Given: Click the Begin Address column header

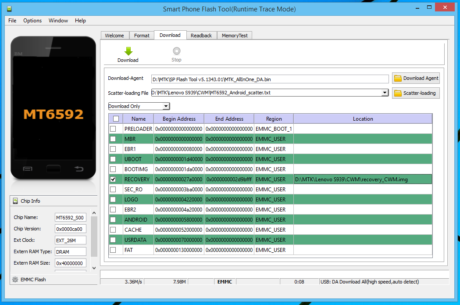Looking at the screenshot, I should (x=179, y=119).
